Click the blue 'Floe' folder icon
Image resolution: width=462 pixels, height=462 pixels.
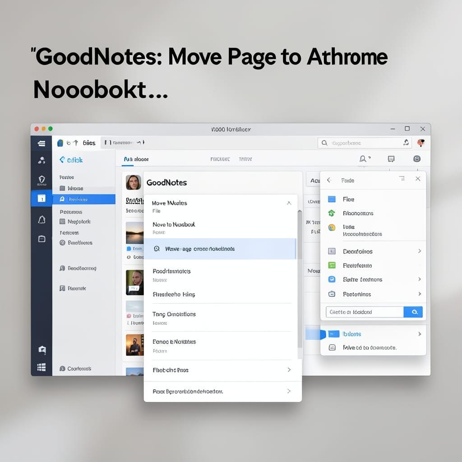[x=332, y=199]
